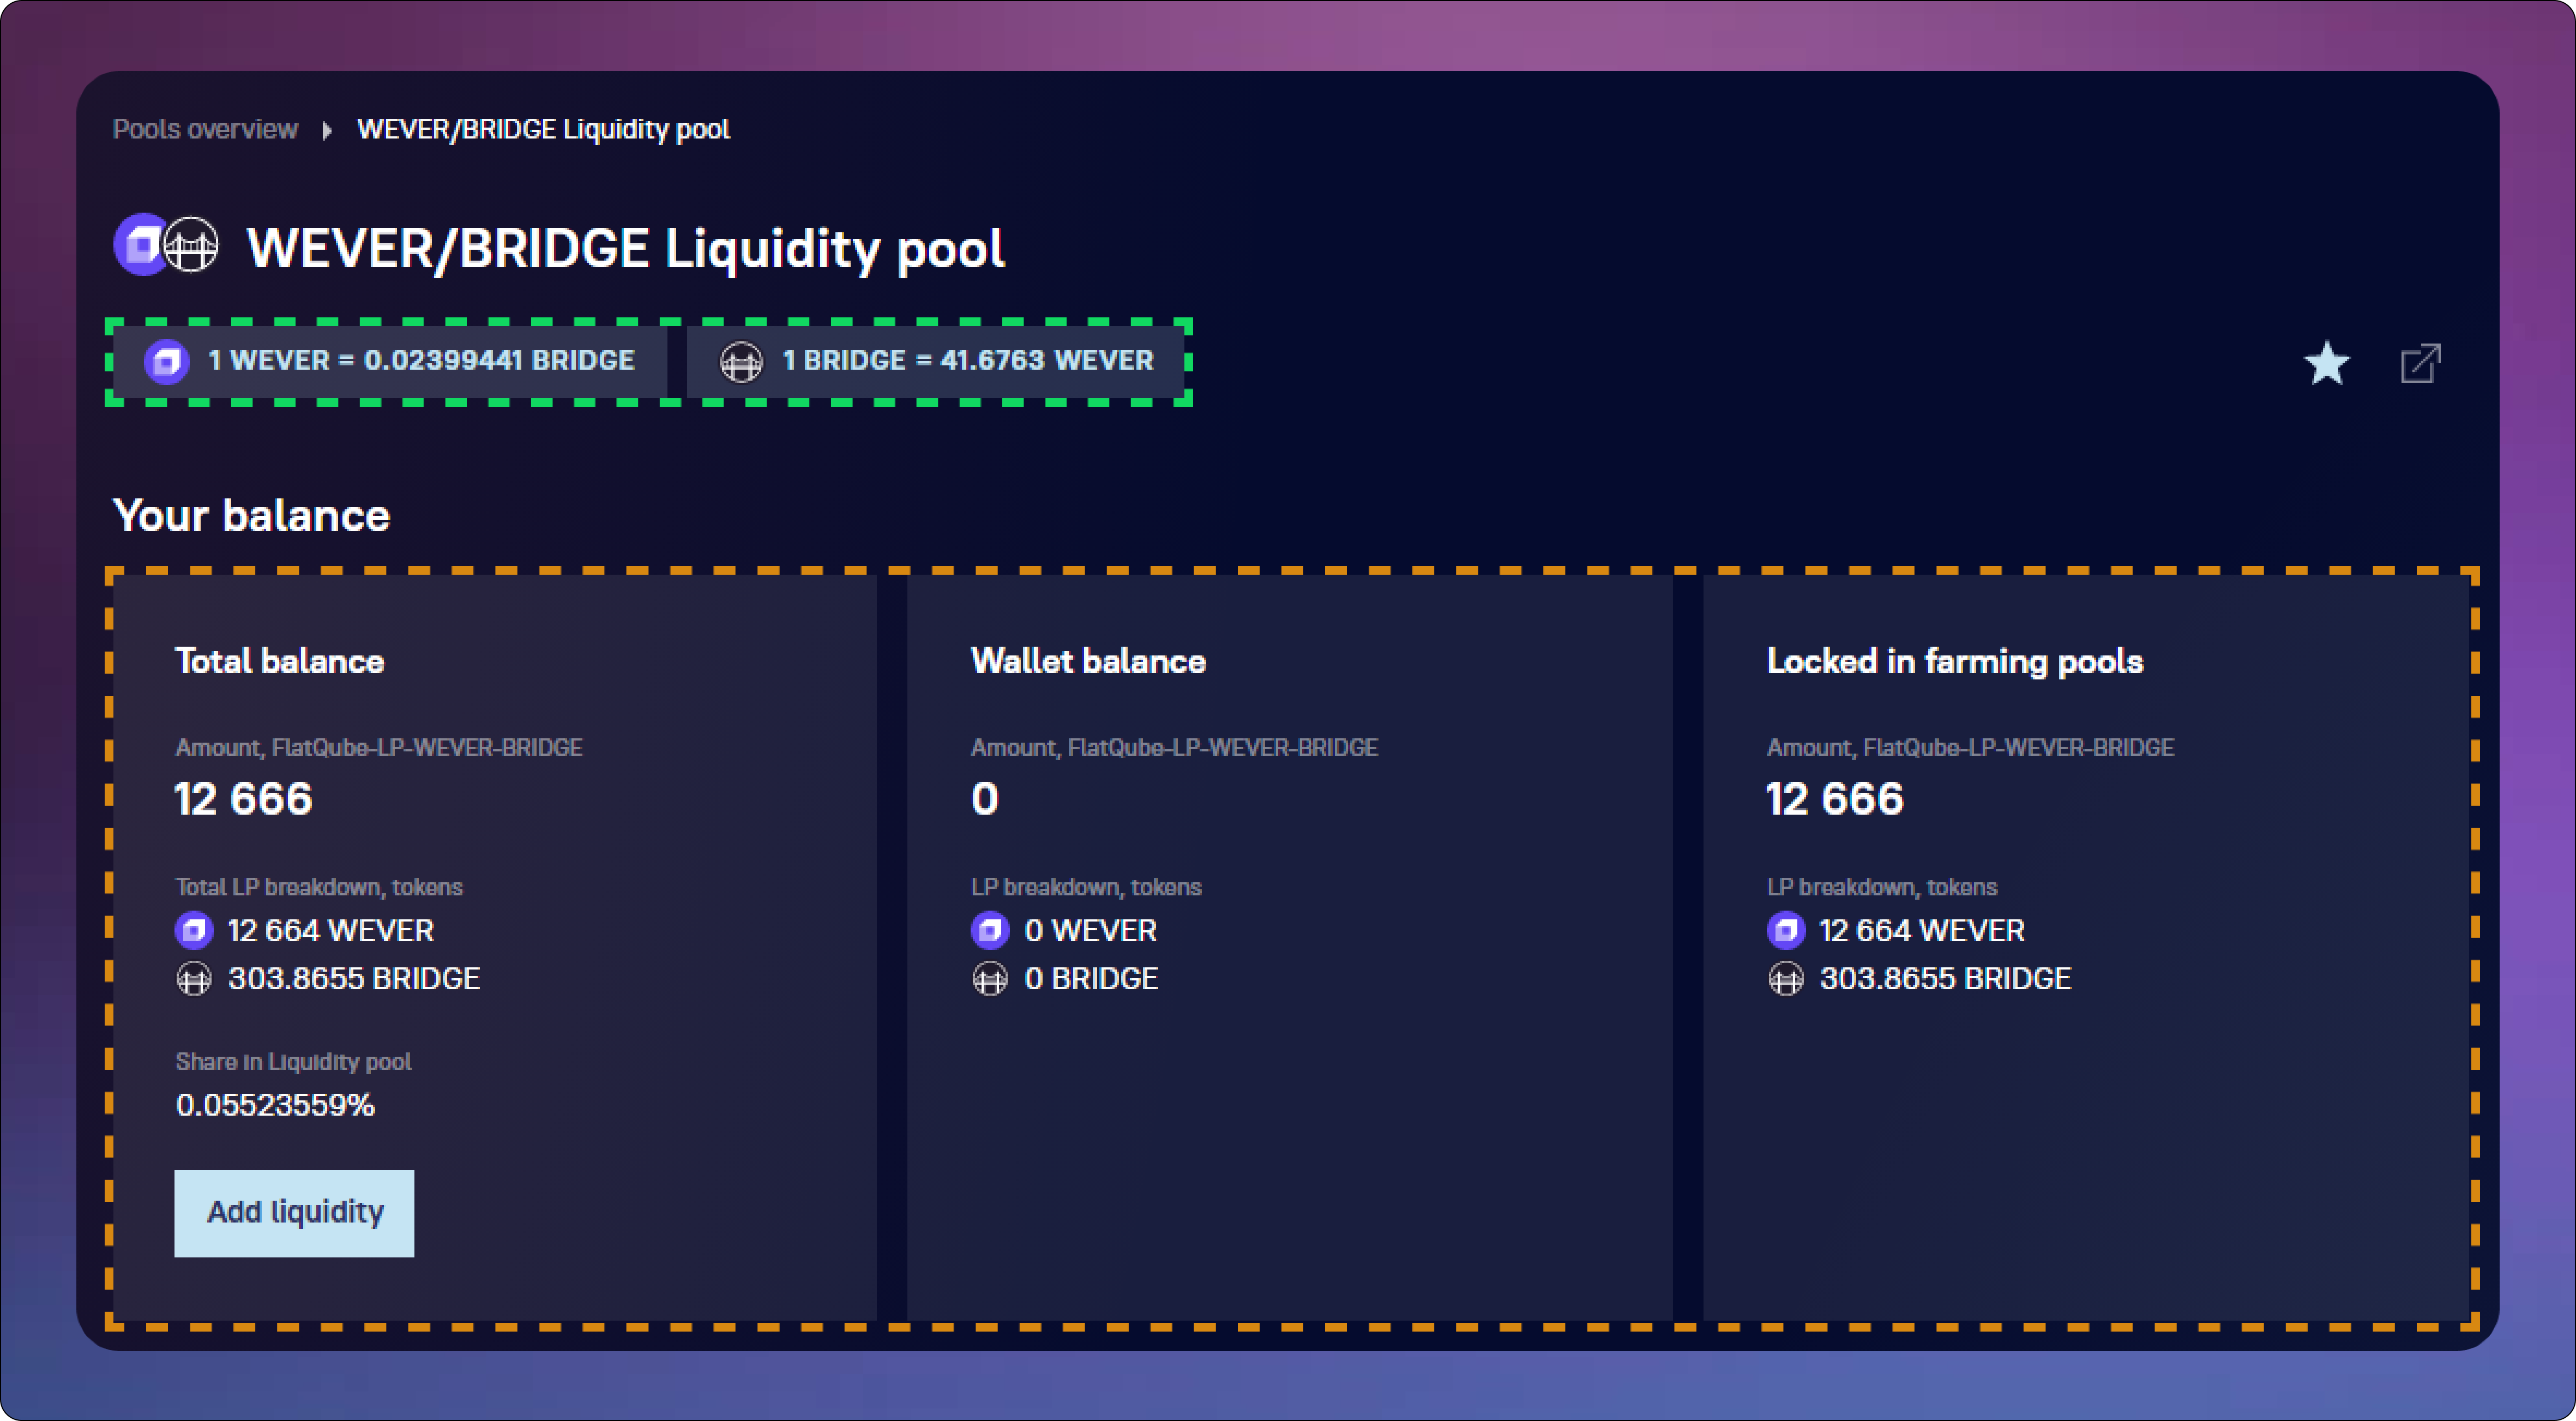
Task: Click the Wallet balance card title
Action: tap(1088, 661)
